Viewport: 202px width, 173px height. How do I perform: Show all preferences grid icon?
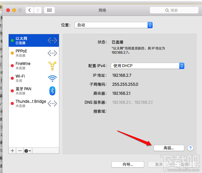click(49, 10)
